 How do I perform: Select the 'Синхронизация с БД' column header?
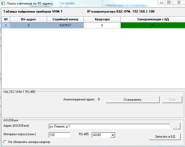click(153, 19)
